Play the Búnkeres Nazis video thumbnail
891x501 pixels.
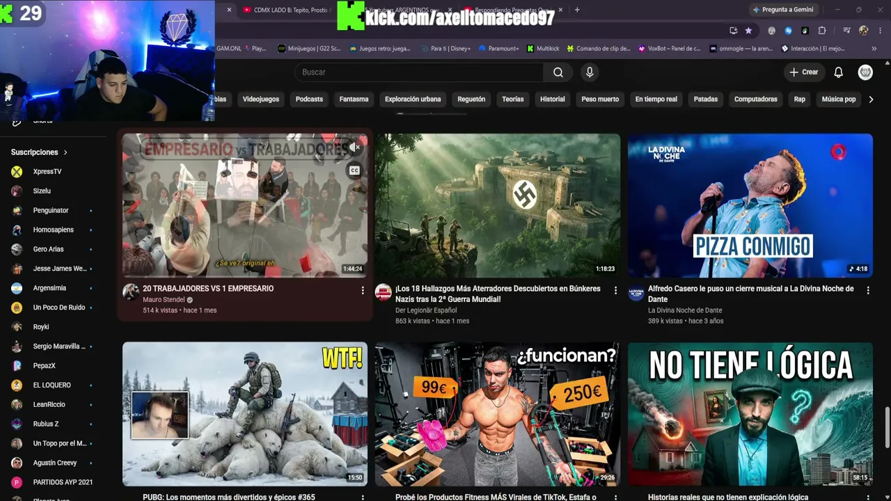(498, 206)
